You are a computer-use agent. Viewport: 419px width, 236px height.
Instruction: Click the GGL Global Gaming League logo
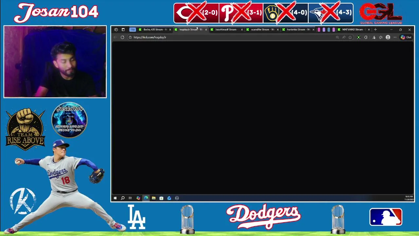click(x=381, y=13)
